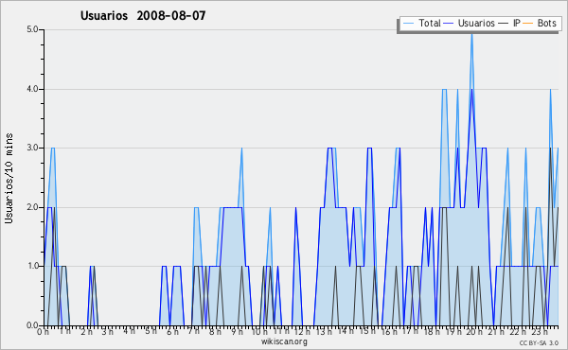
Task: Click the y-axis label 'Usuarios/10 mins'
Action: [9, 178]
